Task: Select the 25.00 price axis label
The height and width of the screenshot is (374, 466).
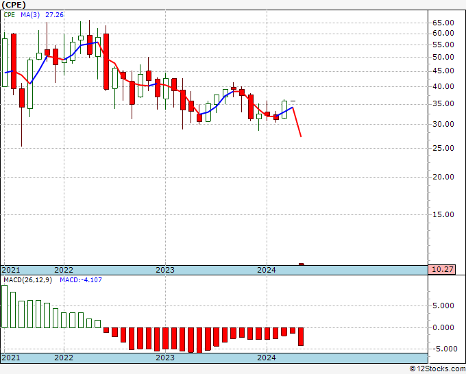Action: coord(443,148)
